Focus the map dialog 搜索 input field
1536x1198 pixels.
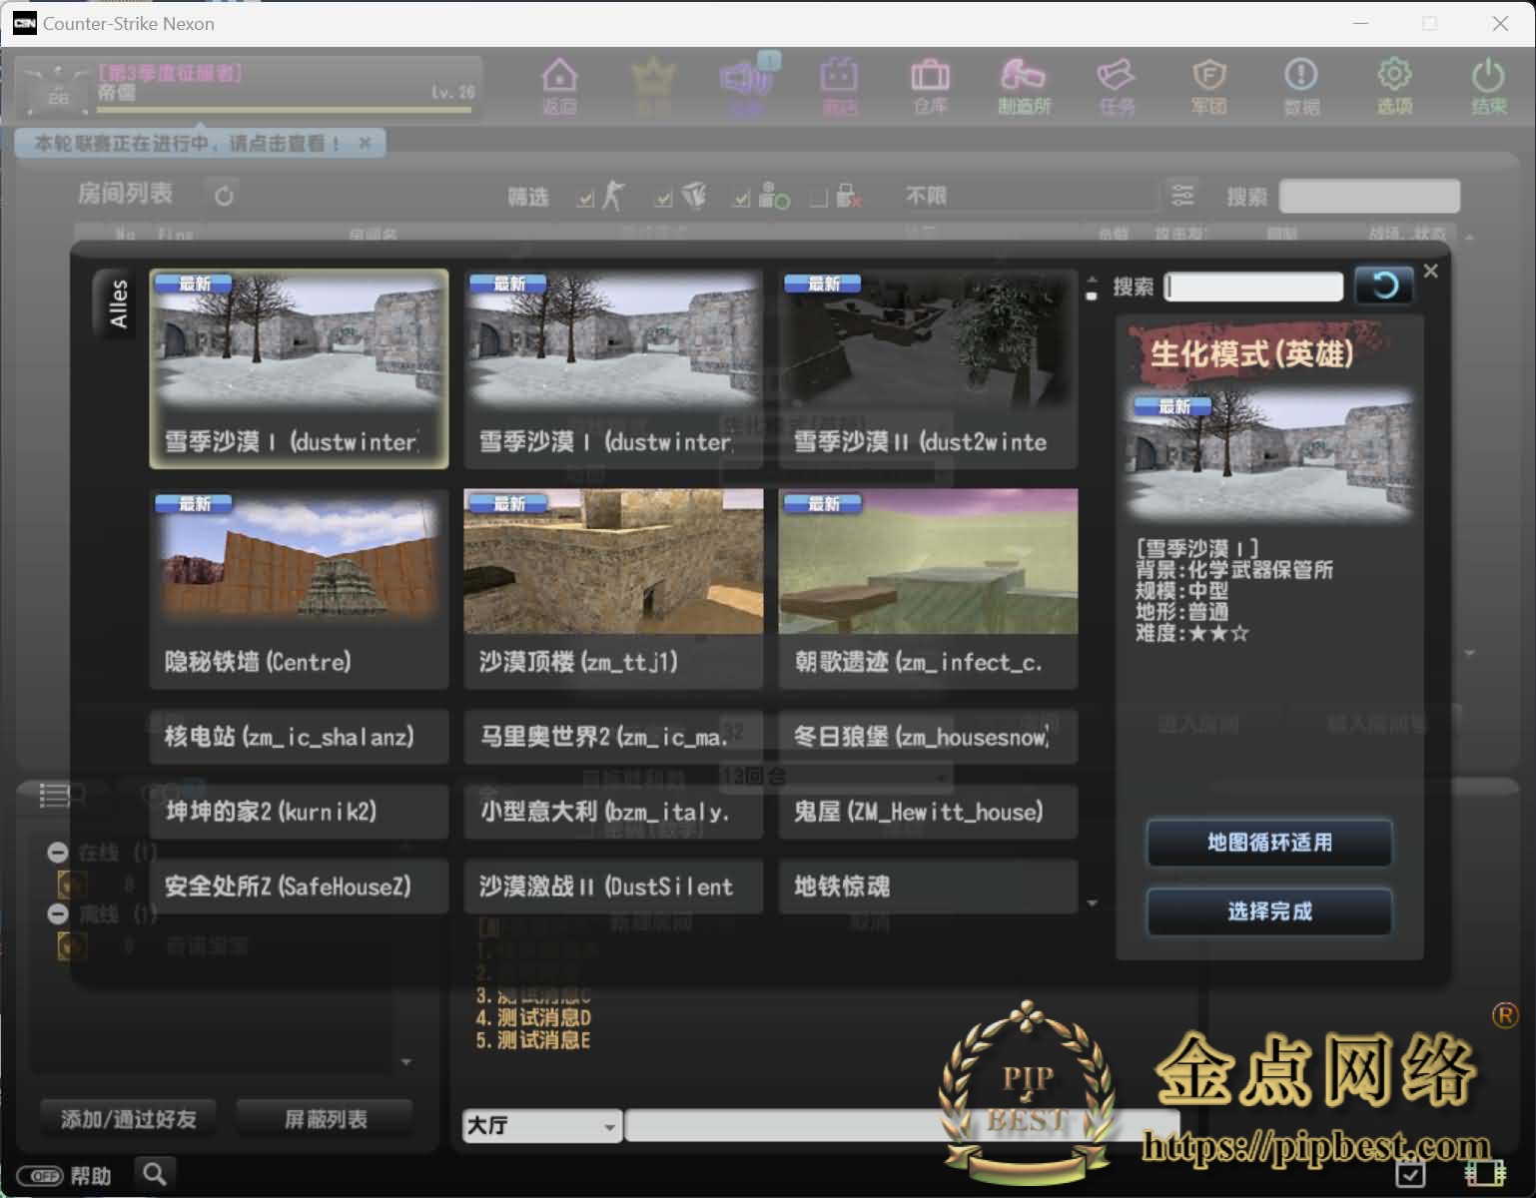point(1253,287)
